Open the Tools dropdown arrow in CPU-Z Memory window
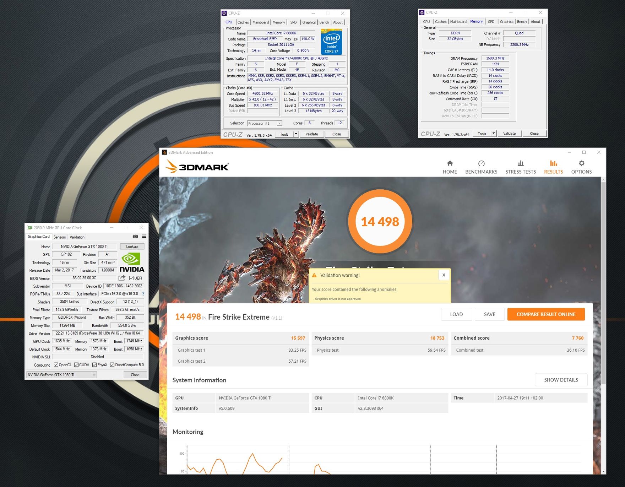The height and width of the screenshot is (487, 625). (494, 134)
